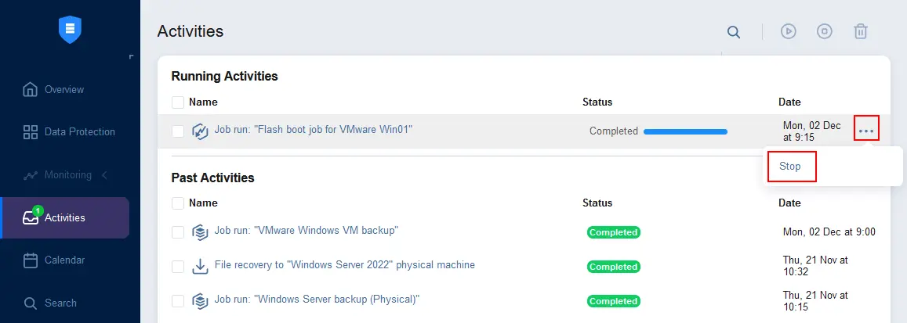Click the date "Thu, 21 Nov at 10:32"
The height and width of the screenshot is (323, 907).
click(815, 267)
